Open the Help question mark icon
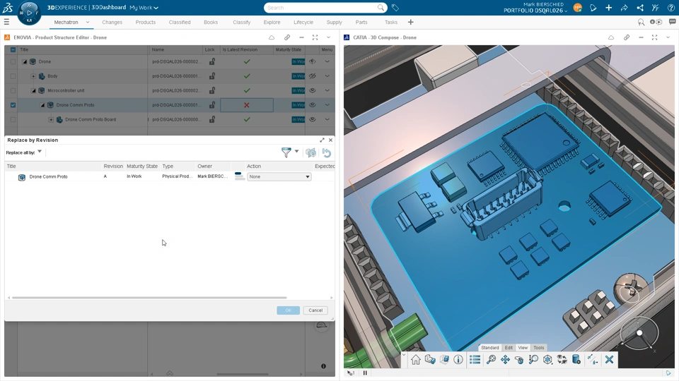679x381 pixels. tap(671, 8)
